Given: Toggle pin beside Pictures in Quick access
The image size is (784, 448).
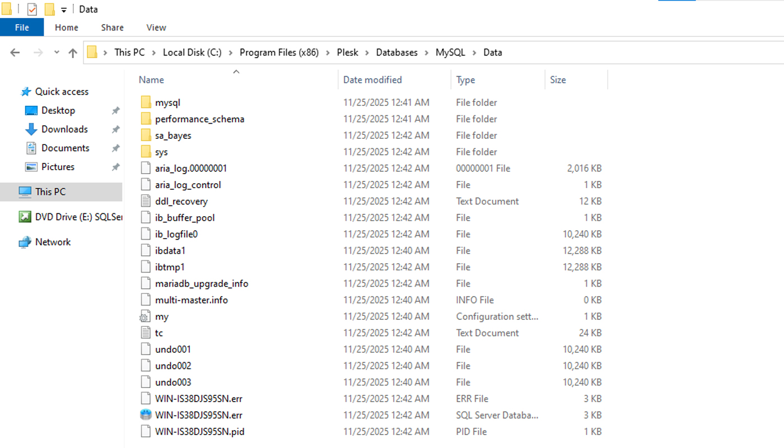Looking at the screenshot, I should click(x=115, y=167).
